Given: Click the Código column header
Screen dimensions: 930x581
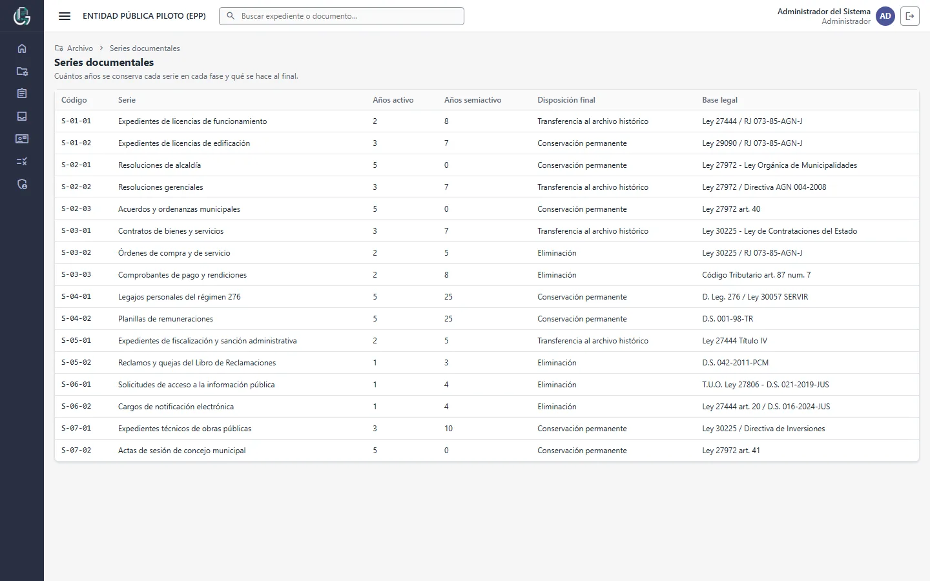Looking at the screenshot, I should (x=74, y=100).
